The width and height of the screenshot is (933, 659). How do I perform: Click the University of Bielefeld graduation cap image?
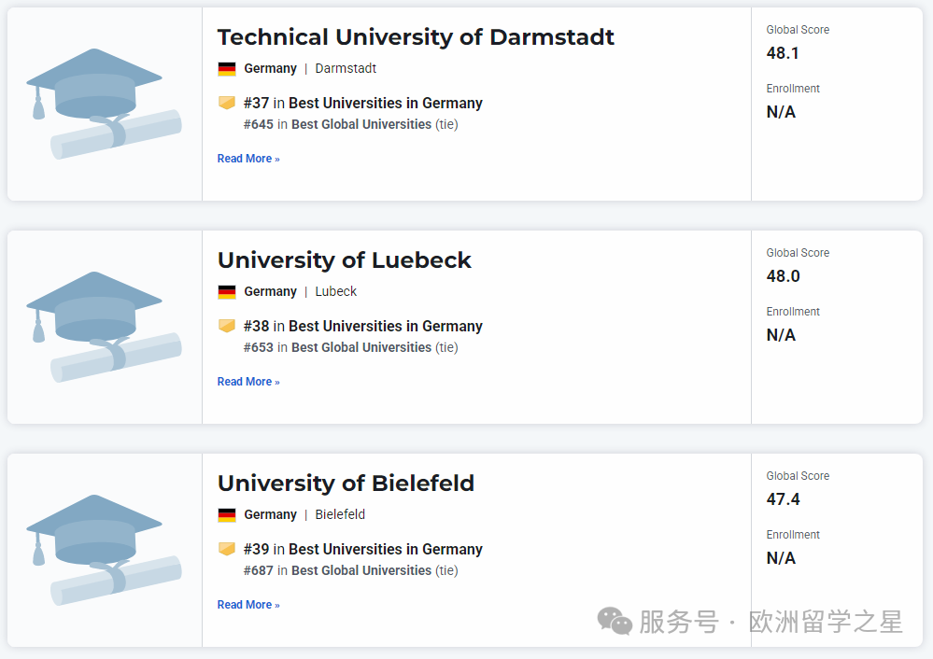point(104,550)
